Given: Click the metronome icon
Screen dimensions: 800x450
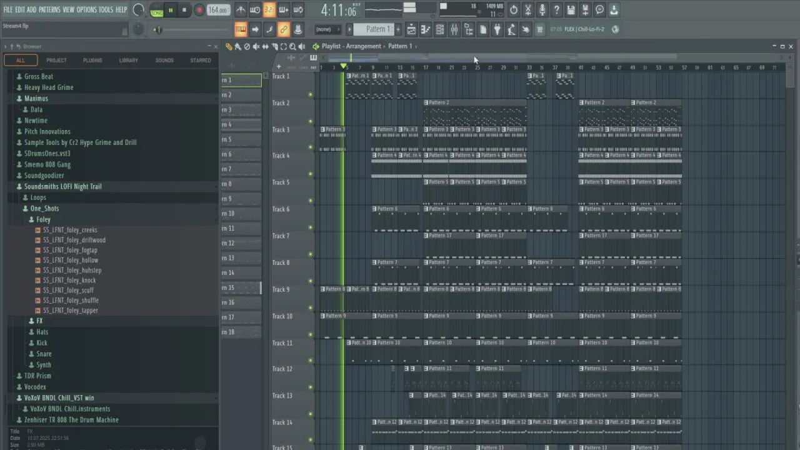Looking at the screenshot, I should (x=241, y=9).
